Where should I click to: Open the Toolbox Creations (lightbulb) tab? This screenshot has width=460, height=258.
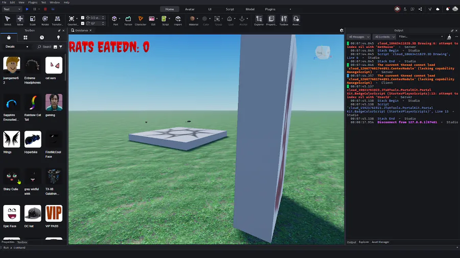(58, 37)
